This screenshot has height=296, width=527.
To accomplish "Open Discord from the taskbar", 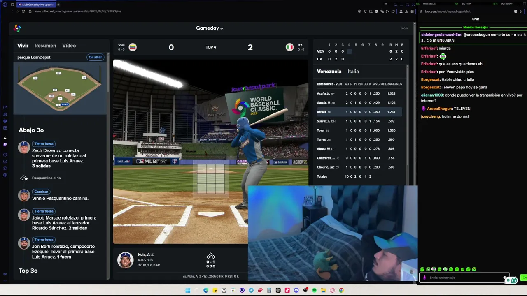I will tap(296, 290).
